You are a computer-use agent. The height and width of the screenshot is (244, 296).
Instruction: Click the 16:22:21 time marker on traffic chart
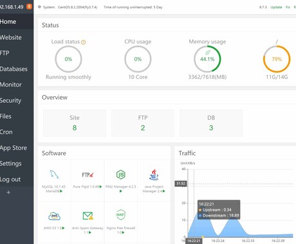[x=194, y=241]
